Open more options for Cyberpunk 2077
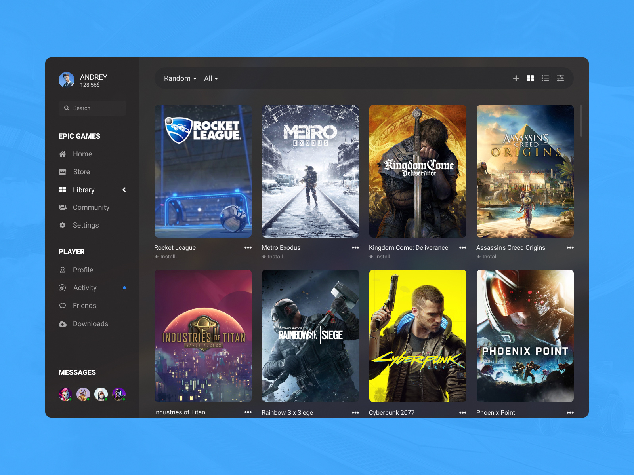This screenshot has height=475, width=634. [463, 412]
